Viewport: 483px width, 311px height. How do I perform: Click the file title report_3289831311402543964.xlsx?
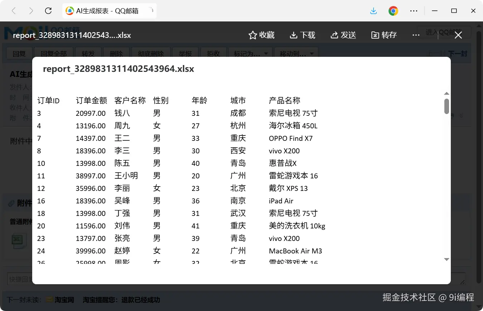[118, 69]
